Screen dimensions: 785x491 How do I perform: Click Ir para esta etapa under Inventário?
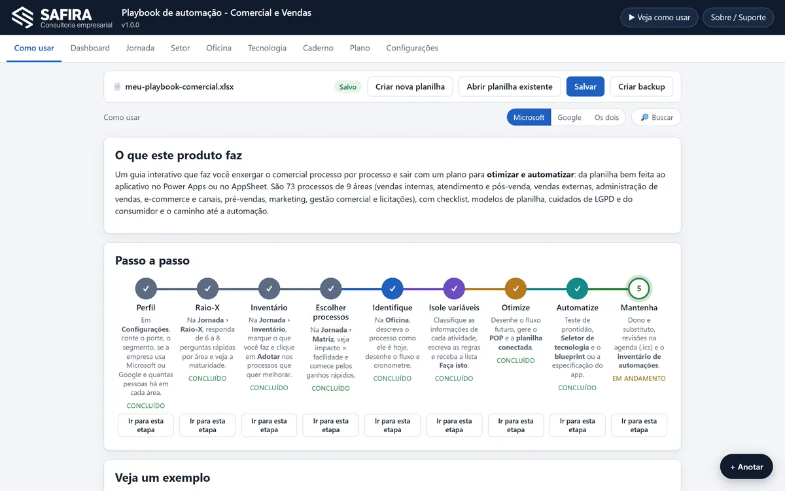[269, 426]
